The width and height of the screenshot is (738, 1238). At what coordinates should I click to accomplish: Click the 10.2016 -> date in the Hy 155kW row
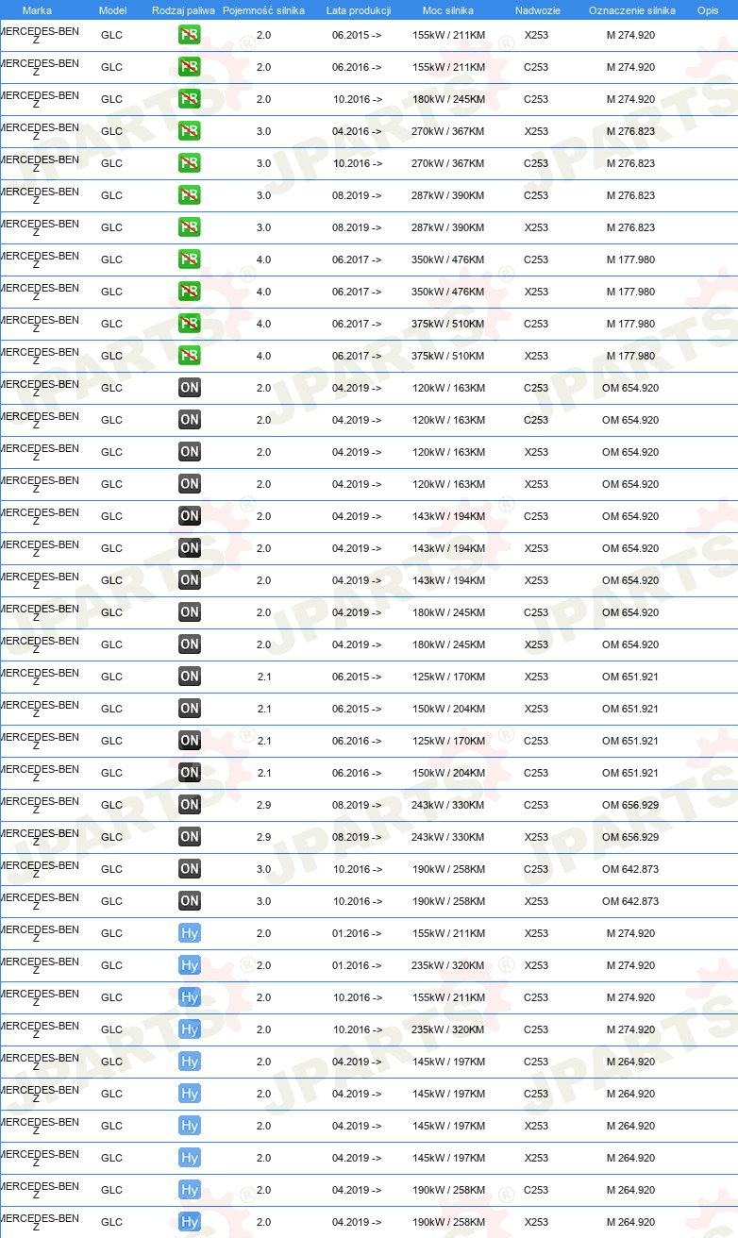click(x=357, y=997)
